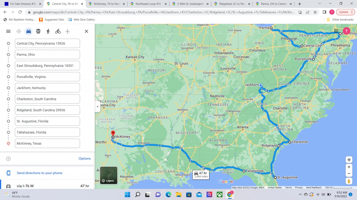Edit Ridgeland, South Carolina 29936 field

tap(47, 110)
